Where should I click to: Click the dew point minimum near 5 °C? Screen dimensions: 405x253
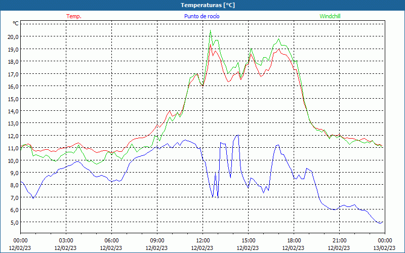click(380, 223)
